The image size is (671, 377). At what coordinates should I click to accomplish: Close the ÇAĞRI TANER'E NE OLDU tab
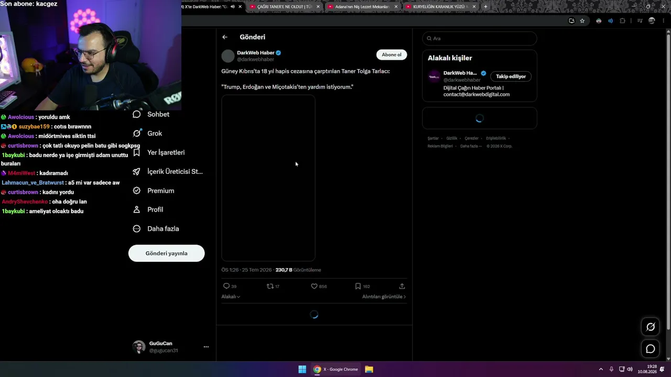(318, 7)
